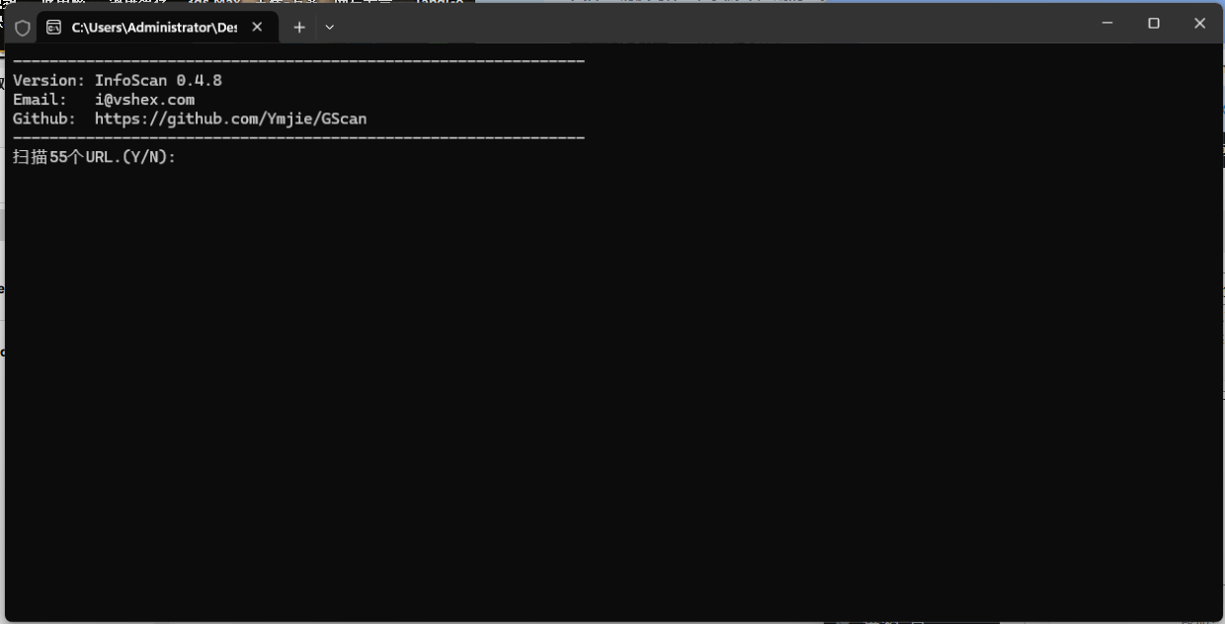
Task: Click the "Version:" label text
Action: 48,81
